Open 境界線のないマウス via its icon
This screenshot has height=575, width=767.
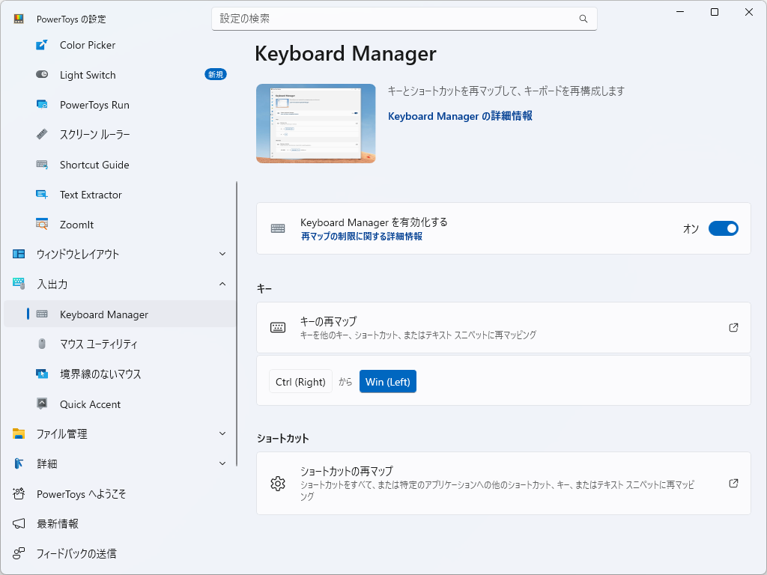(x=43, y=374)
